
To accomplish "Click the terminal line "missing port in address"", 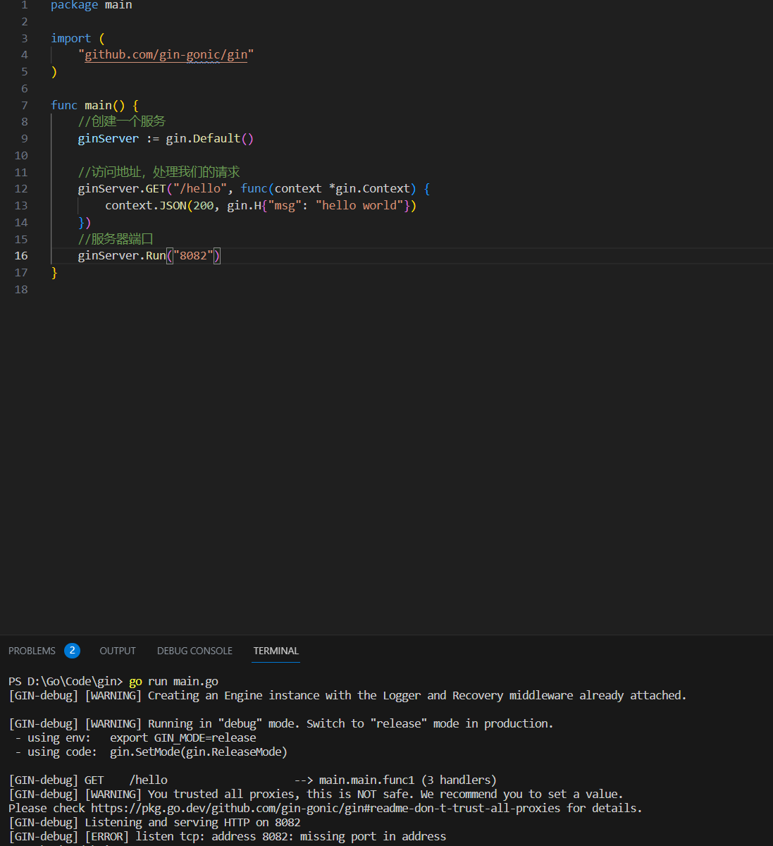I will pos(373,836).
